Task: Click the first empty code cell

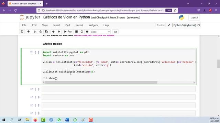Action: [x=119, y=89]
